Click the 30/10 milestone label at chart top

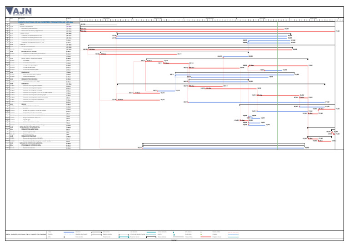coord(83,24)
